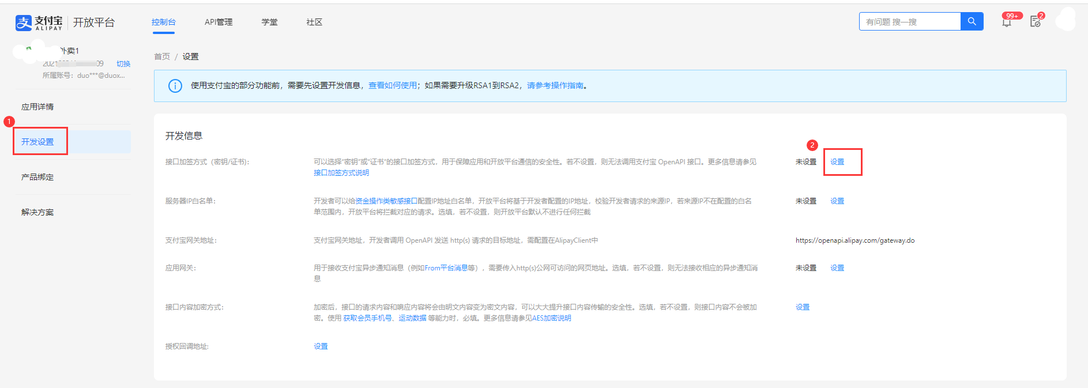The width and height of the screenshot is (1088, 388).
Task: Open the 社区 navigation item
Action: coord(314,22)
